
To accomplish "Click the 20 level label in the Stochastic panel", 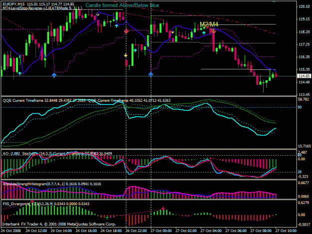I will click(300, 172).
